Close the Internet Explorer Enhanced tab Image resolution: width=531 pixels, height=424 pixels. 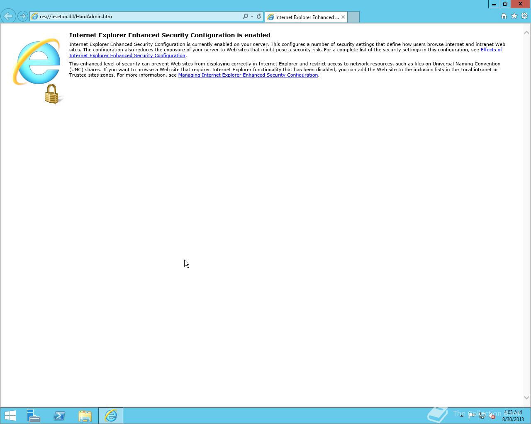tap(343, 17)
